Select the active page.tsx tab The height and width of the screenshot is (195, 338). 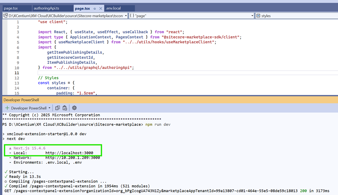[x=82, y=8]
